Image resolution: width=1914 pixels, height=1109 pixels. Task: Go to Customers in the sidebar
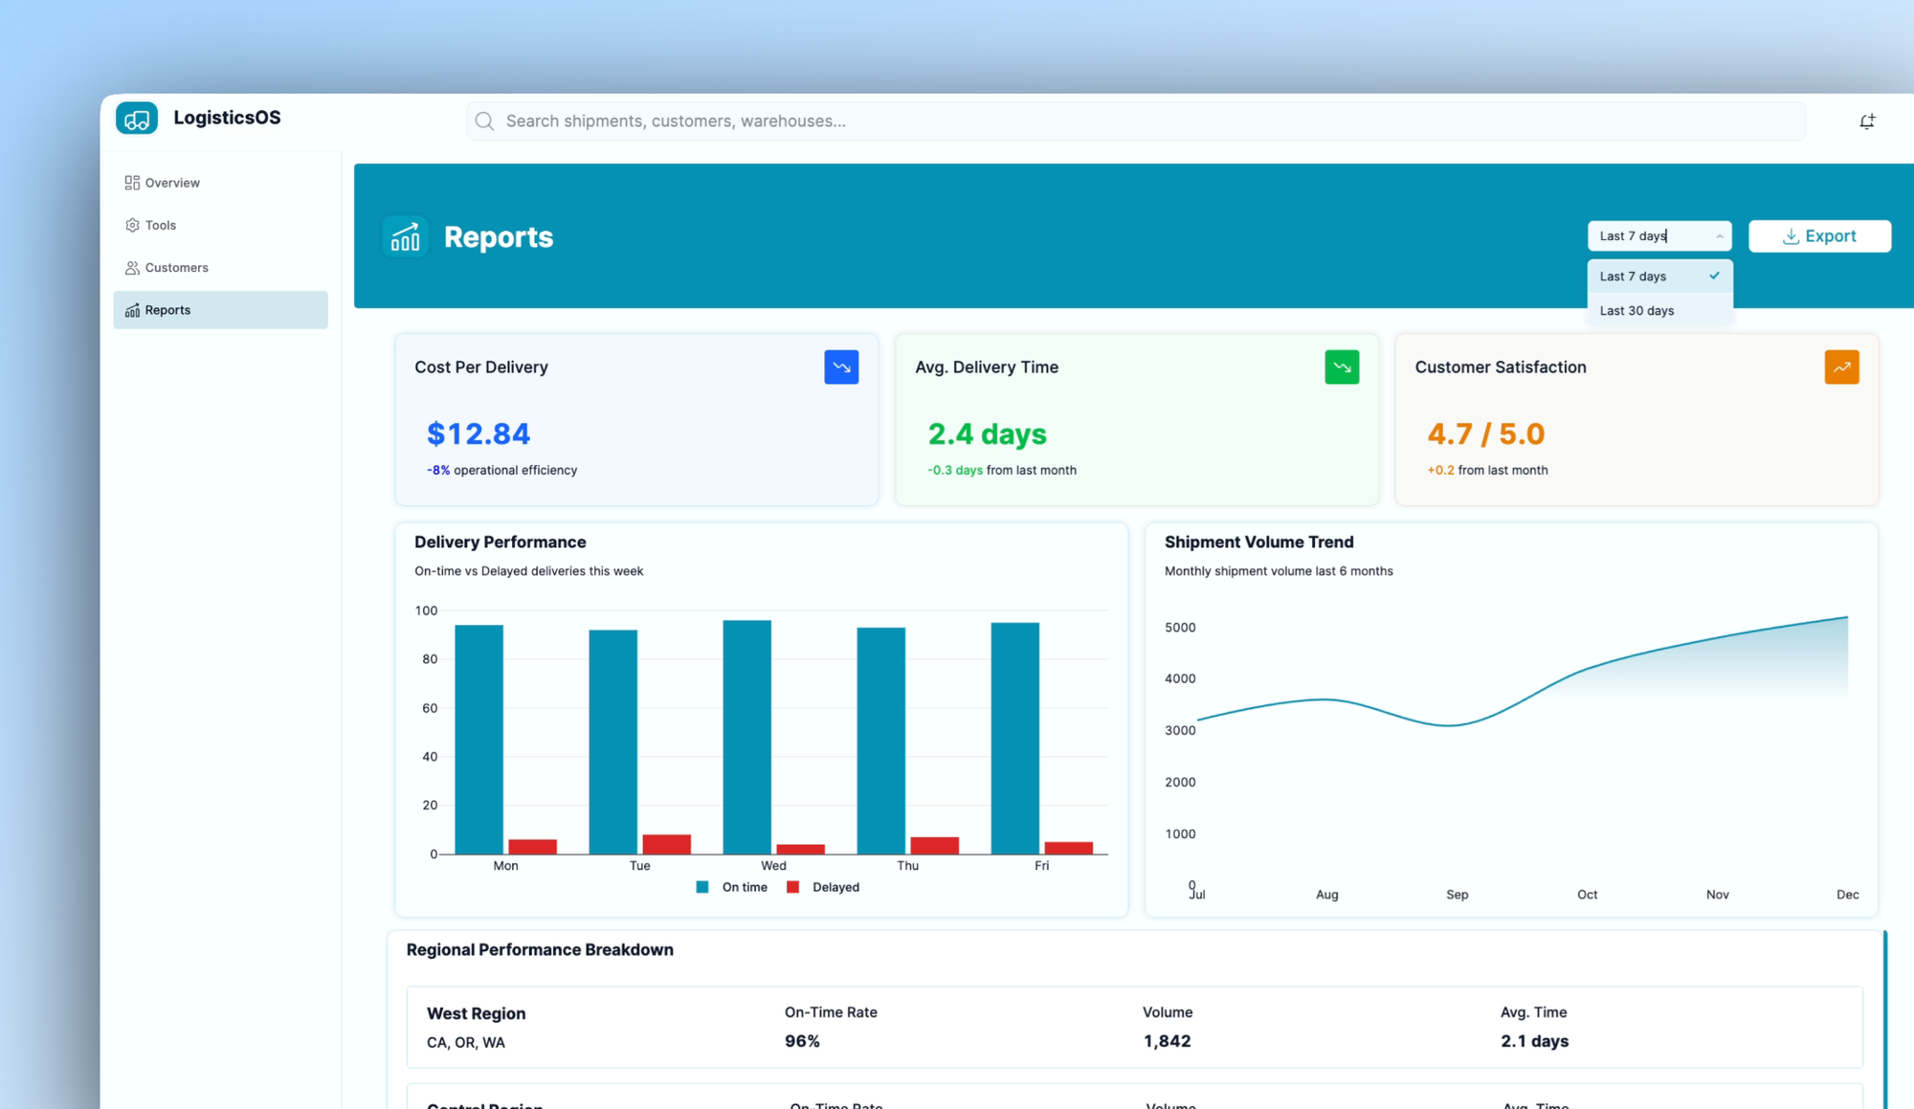pyautogui.click(x=176, y=268)
